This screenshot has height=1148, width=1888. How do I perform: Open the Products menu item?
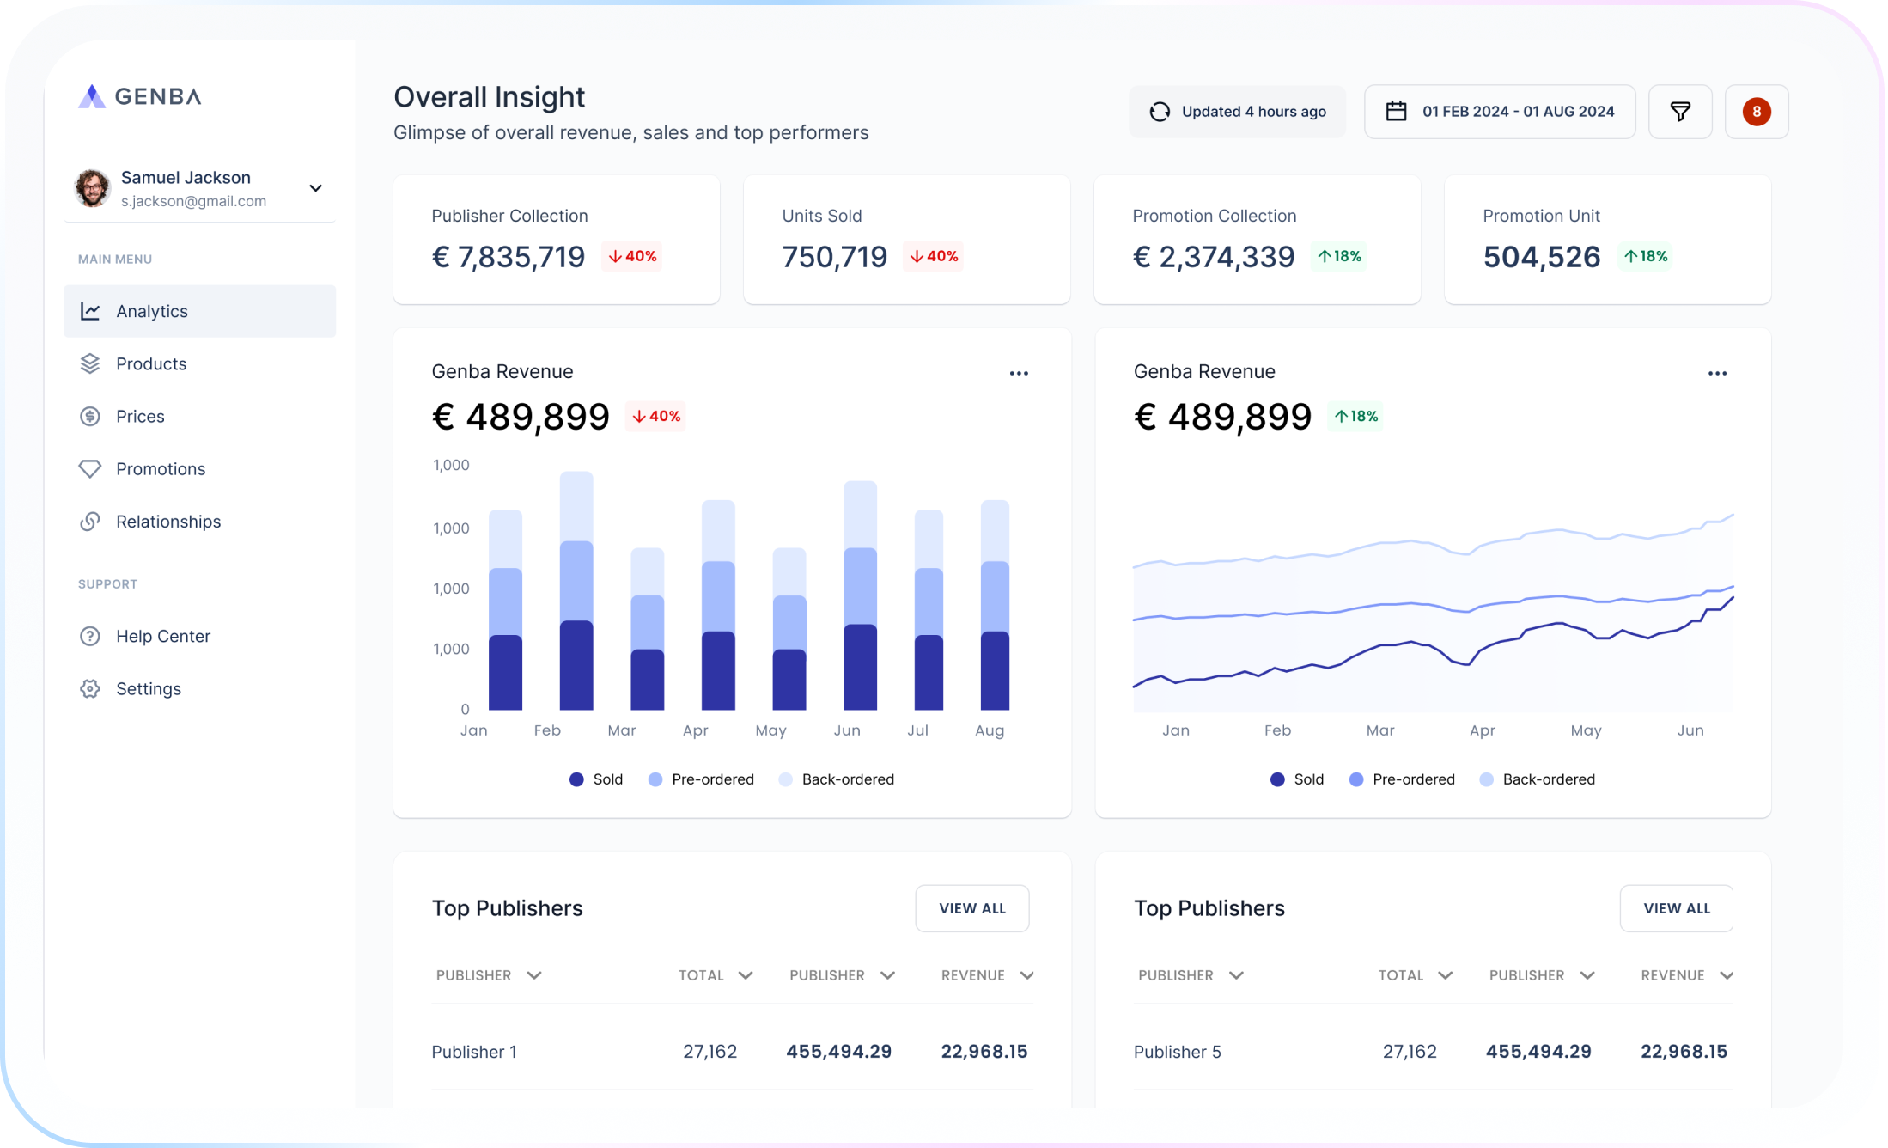199,363
